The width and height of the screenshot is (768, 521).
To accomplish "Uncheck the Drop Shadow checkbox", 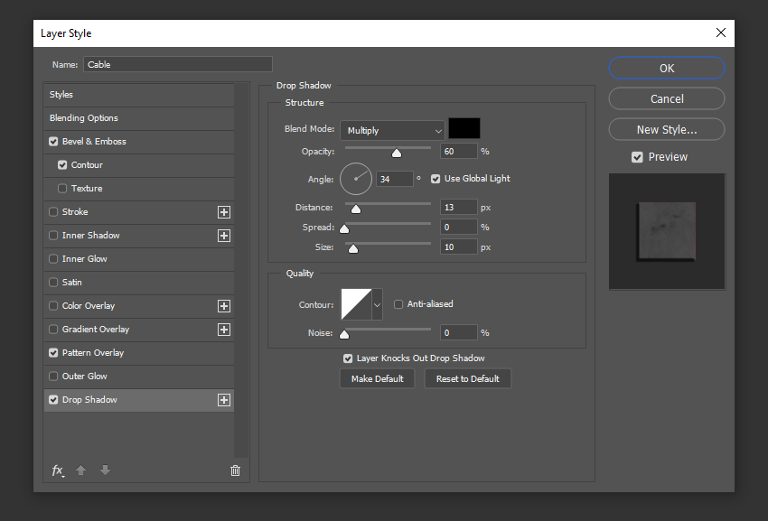I will (53, 400).
